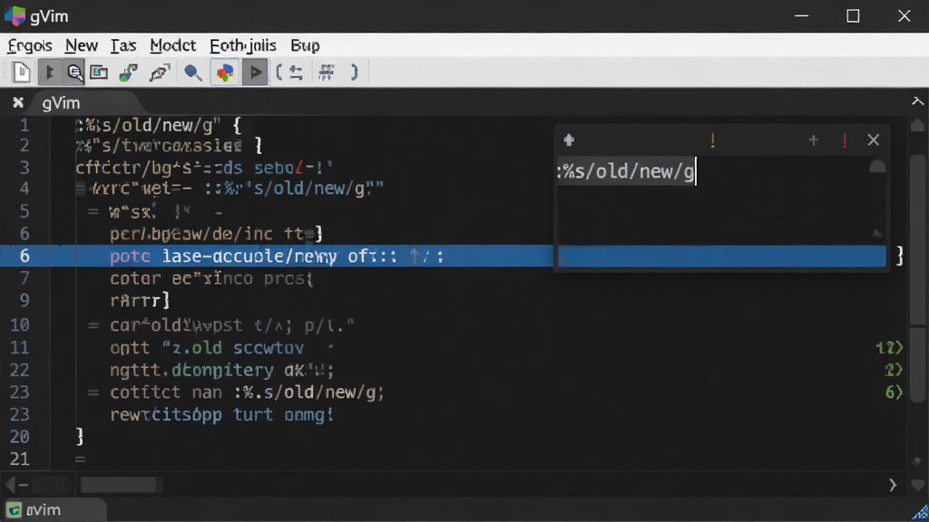Click the blue magnifying glass search icon

tap(192, 72)
